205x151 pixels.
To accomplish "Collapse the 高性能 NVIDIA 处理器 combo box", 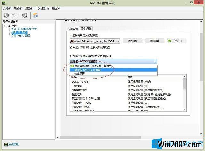I will (x=113, y=61).
